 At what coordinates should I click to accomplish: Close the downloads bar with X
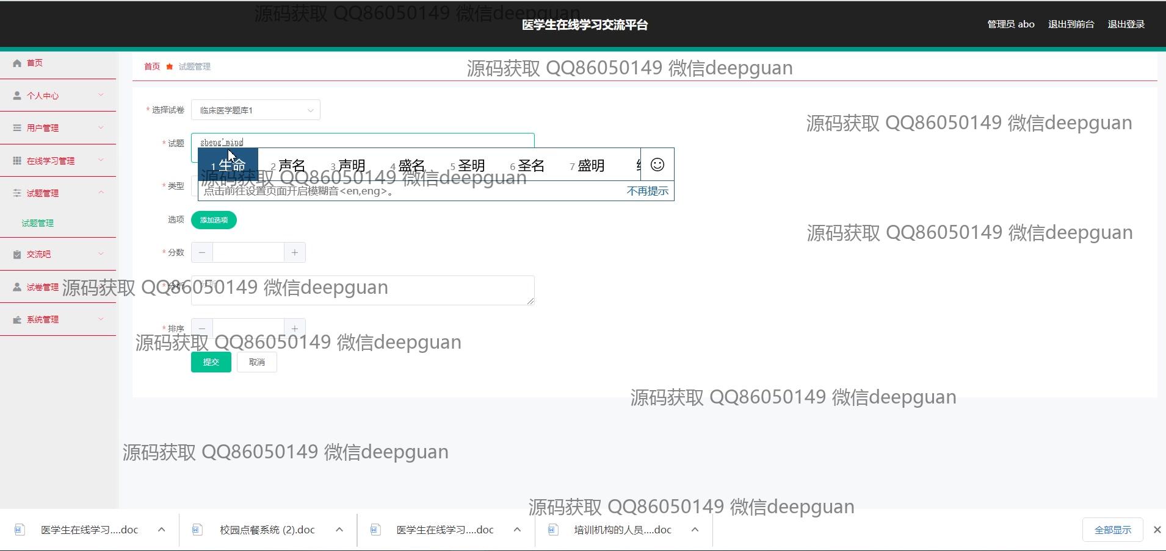pyautogui.click(x=1157, y=530)
